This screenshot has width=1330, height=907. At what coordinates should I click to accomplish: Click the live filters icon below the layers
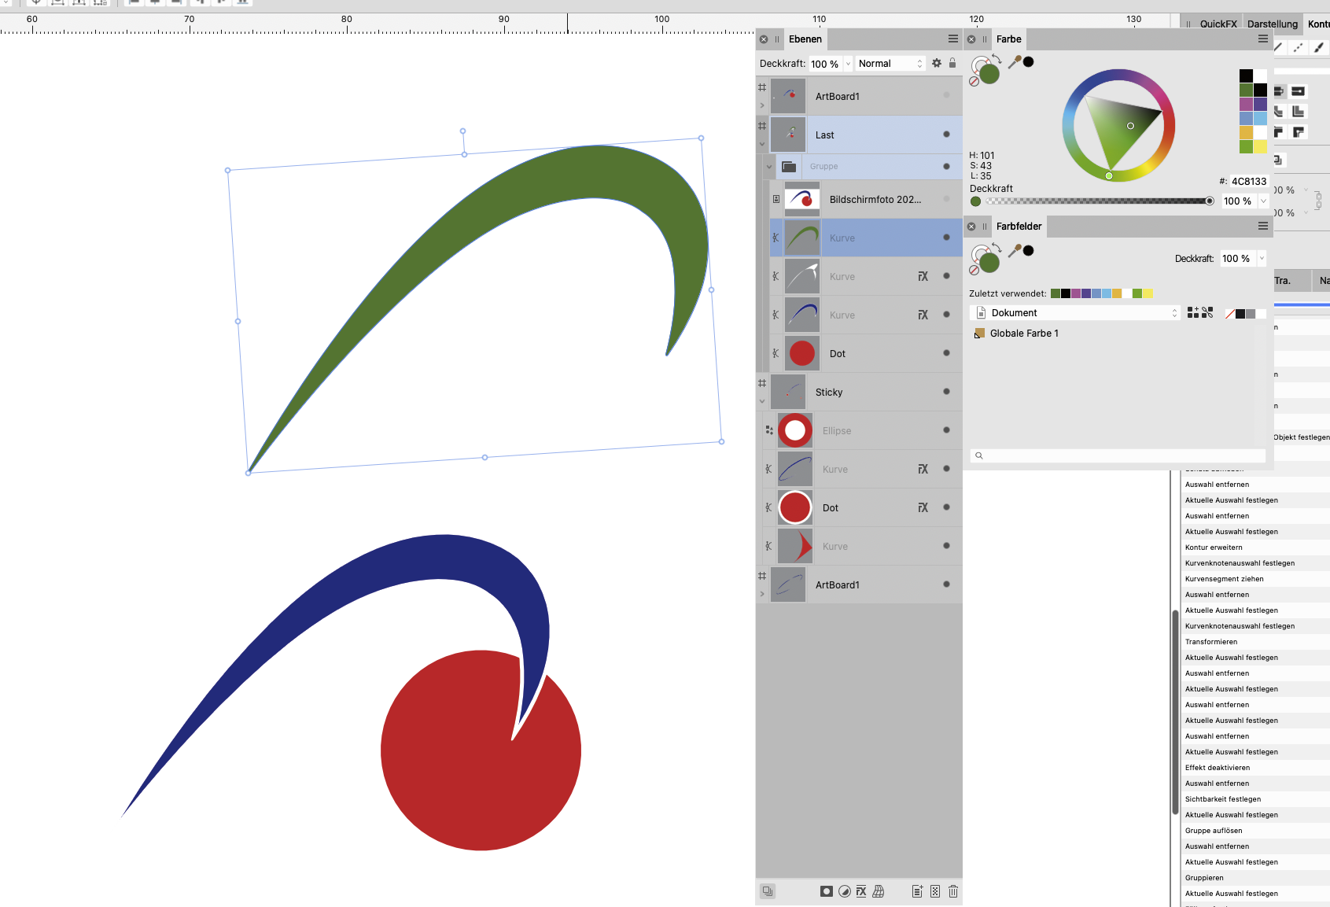[879, 891]
